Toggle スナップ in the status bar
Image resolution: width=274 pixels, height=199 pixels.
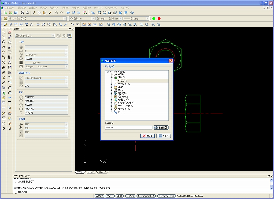click(99, 196)
